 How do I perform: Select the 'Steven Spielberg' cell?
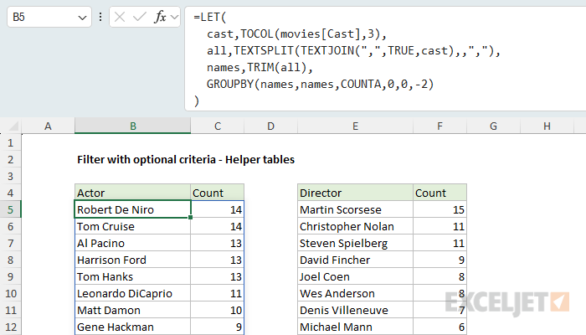[x=356, y=243]
